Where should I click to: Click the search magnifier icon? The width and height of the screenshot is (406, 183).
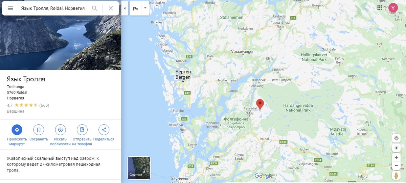click(95, 8)
